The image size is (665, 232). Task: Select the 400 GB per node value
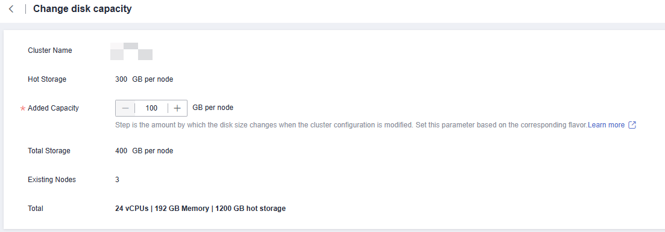[144, 151]
